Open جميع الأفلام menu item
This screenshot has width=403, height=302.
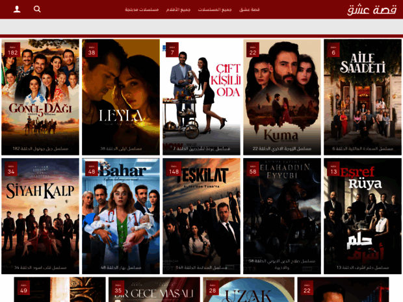[178, 10]
